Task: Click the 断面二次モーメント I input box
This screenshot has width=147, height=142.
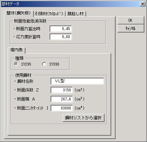Action: pos(62,108)
